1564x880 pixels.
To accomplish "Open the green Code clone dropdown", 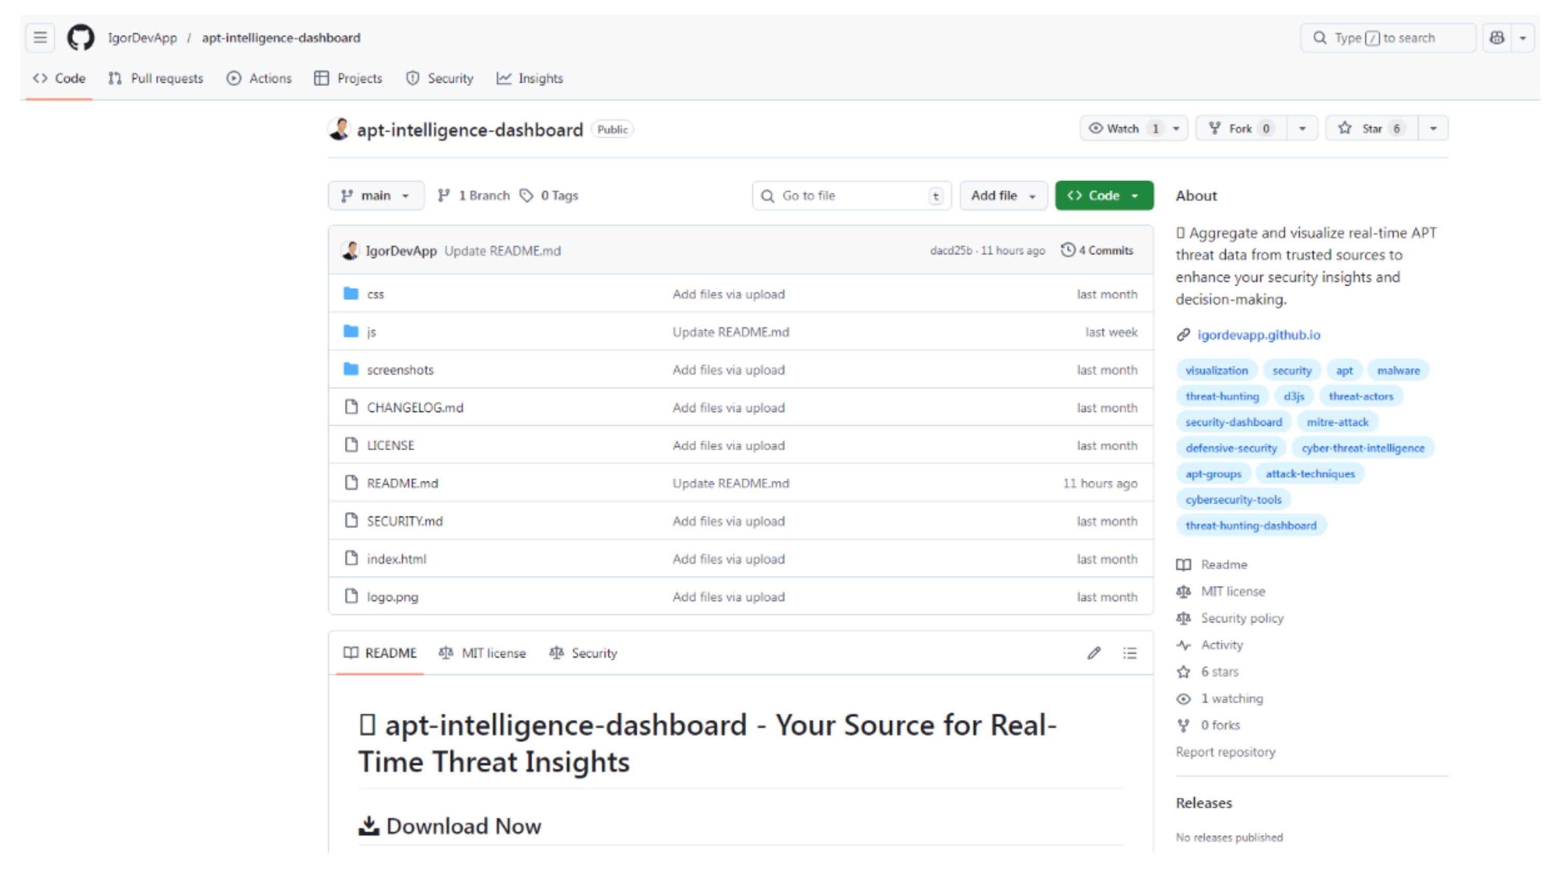I will [1104, 195].
